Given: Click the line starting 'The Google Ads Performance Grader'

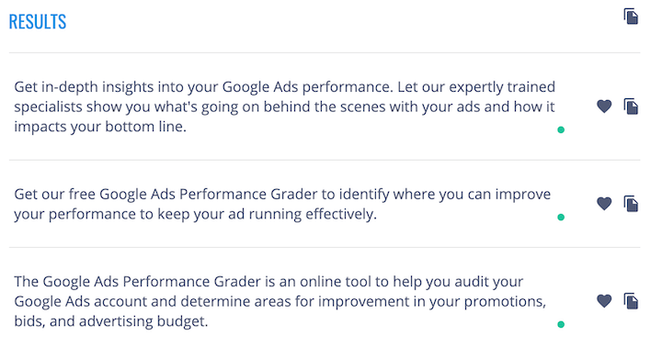Looking at the screenshot, I should point(268,281).
